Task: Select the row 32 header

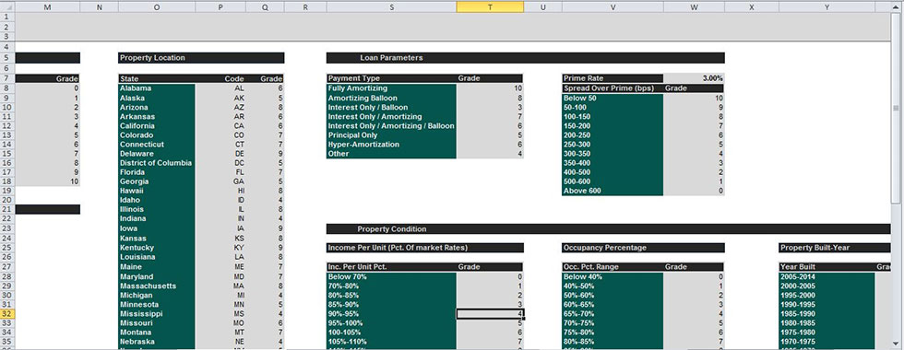Action: (7, 314)
